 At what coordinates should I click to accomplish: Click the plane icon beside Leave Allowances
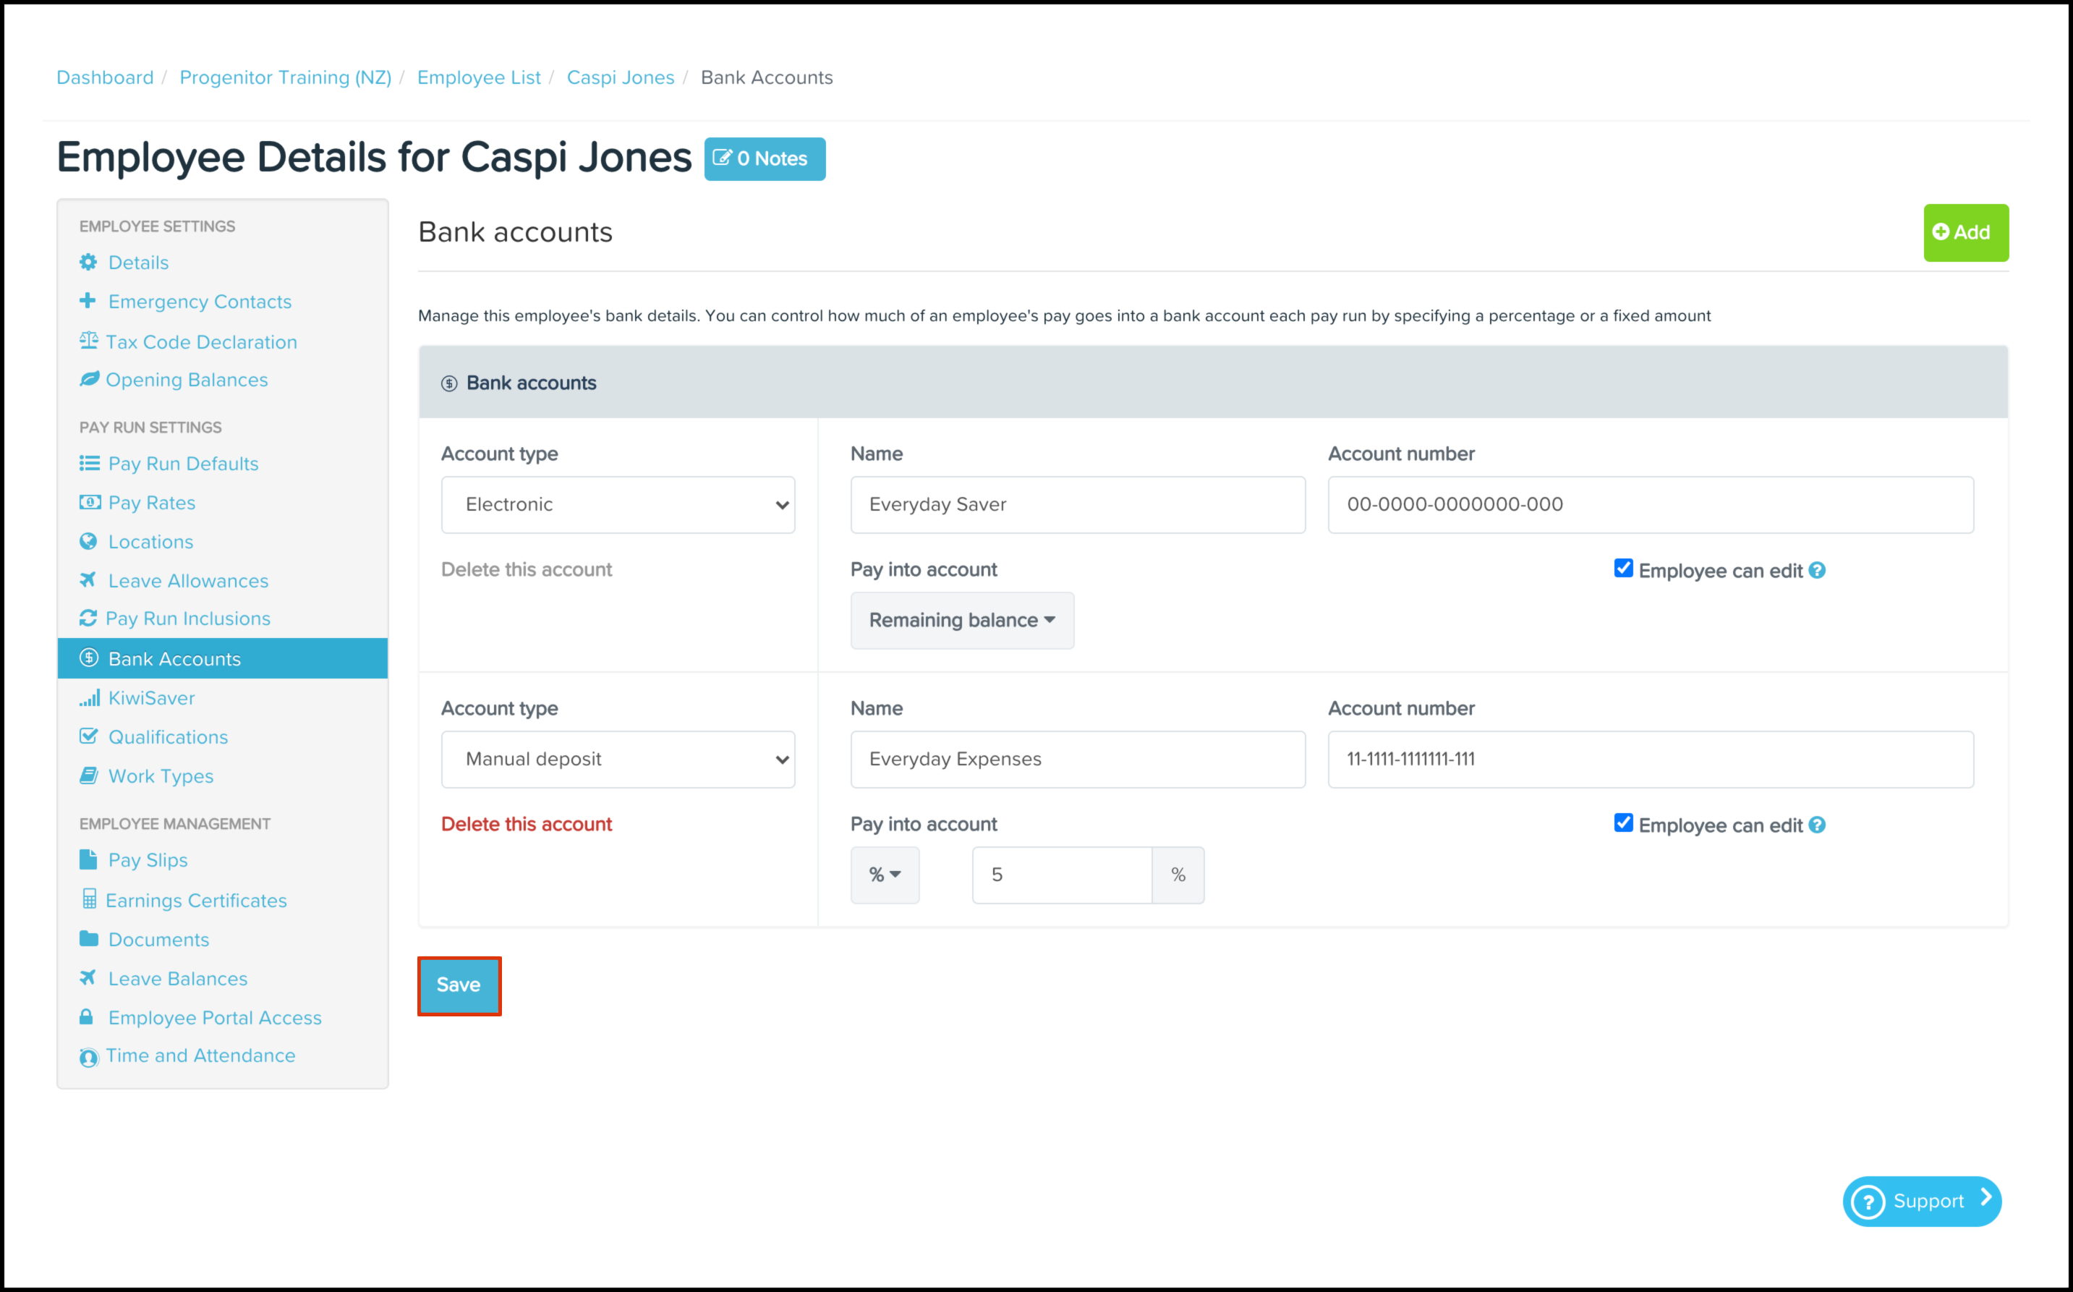88,580
